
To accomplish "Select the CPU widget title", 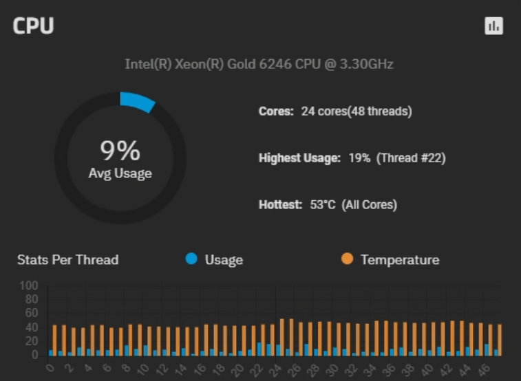I will click(33, 25).
